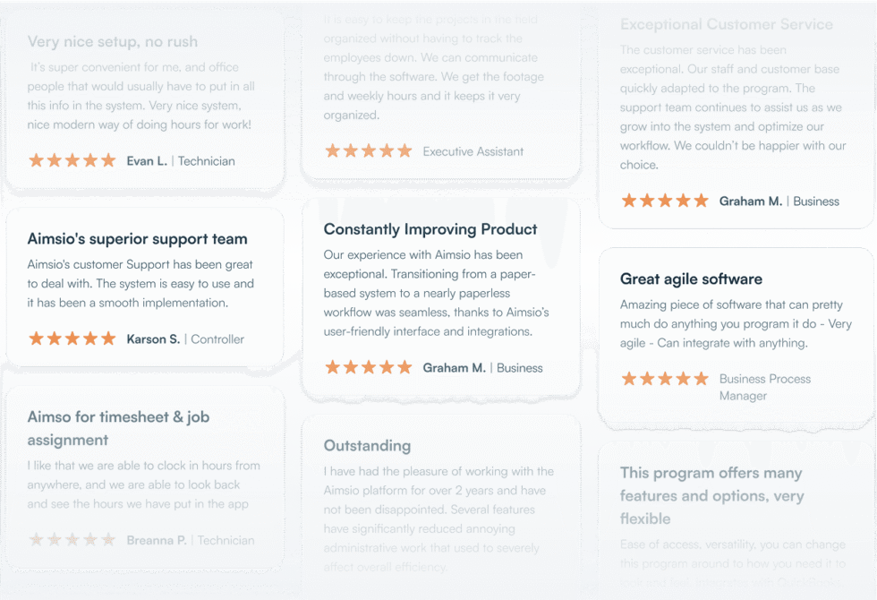Click stars under Constantly Improving Product review
This screenshot has width=877, height=600.
click(369, 367)
